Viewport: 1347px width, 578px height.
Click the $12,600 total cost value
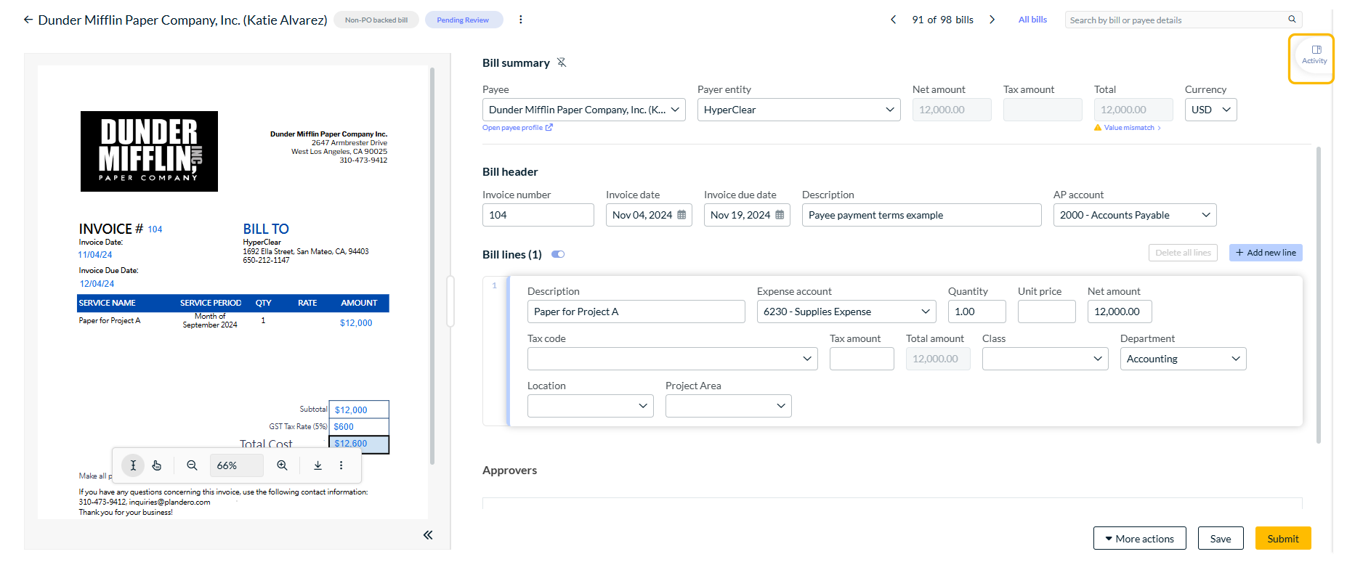[x=351, y=444]
